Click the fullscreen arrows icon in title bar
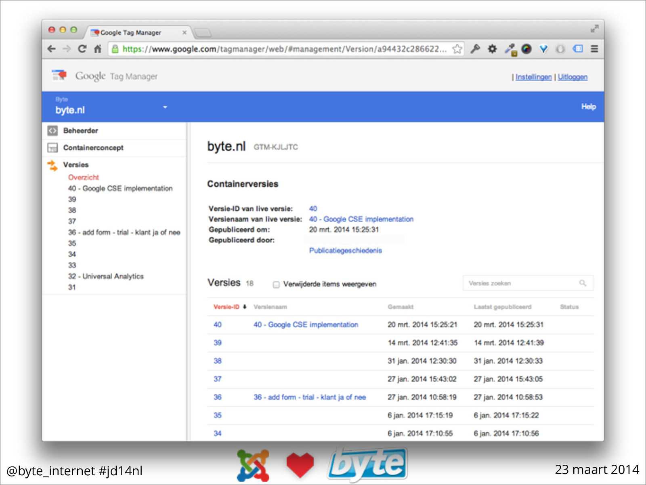 click(594, 29)
